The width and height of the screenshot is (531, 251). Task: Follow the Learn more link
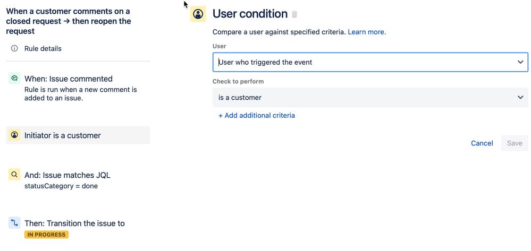pos(367,32)
